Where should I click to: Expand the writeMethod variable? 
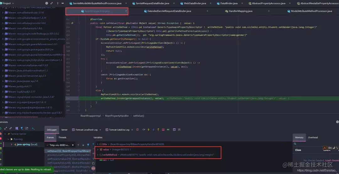point(98,155)
